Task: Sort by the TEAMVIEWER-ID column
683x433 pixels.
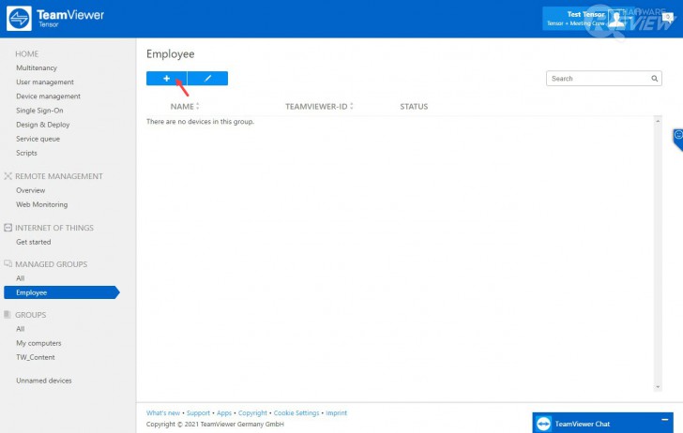Action: click(319, 106)
